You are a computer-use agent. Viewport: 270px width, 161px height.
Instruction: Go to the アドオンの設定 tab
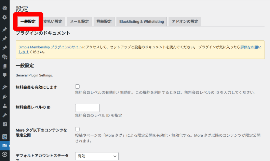pyautogui.click(x=185, y=22)
